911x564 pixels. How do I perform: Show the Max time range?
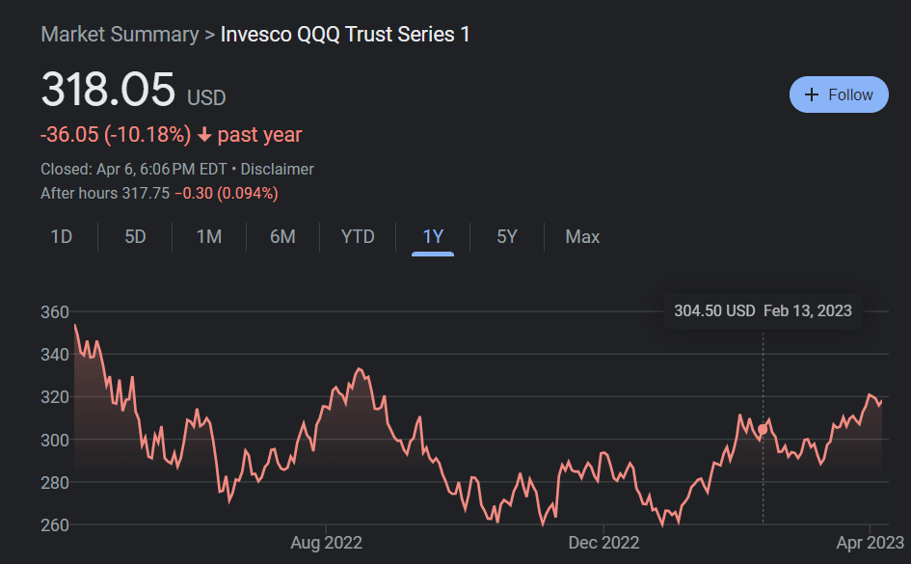click(x=582, y=236)
